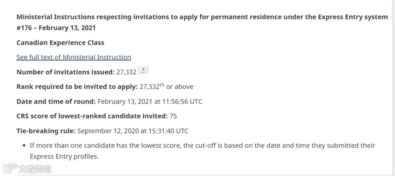395x176 pixels.
Task: Click the 'Date and time of round' label
Action: pos(56,101)
